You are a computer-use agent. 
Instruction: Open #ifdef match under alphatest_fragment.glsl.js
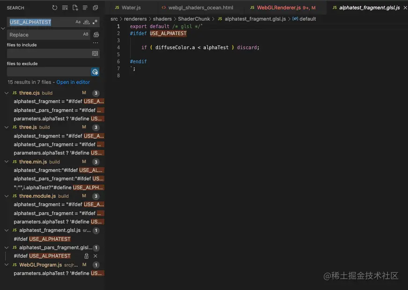tap(42, 239)
